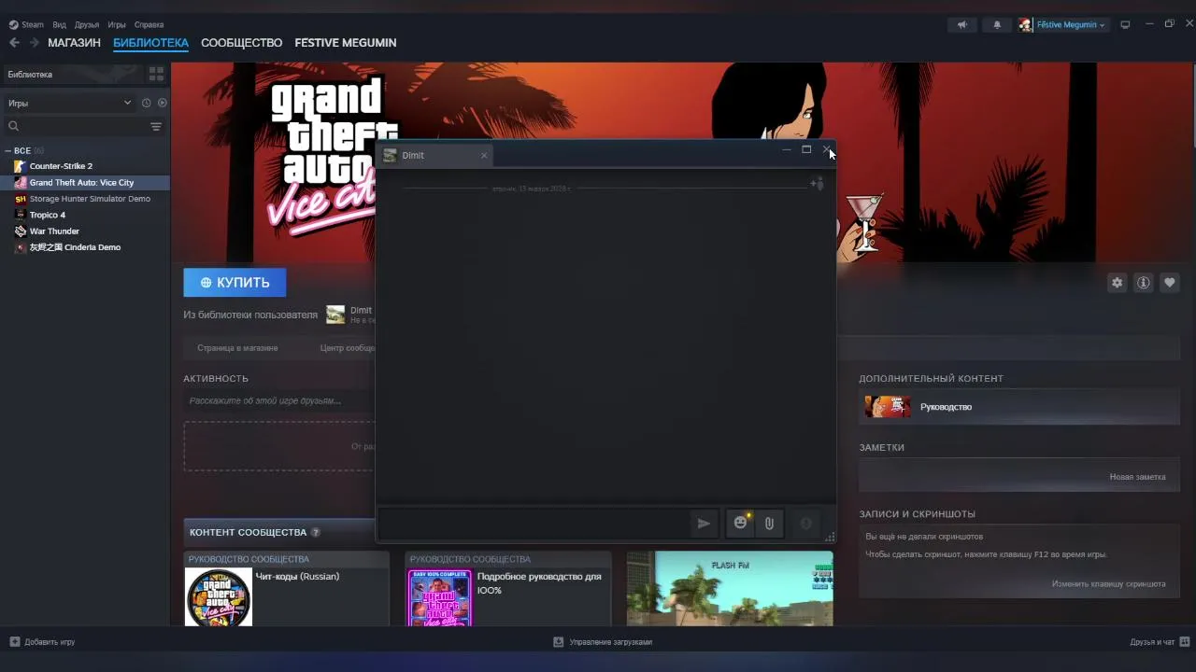Open the FLASH FM community screenshot

(x=730, y=588)
